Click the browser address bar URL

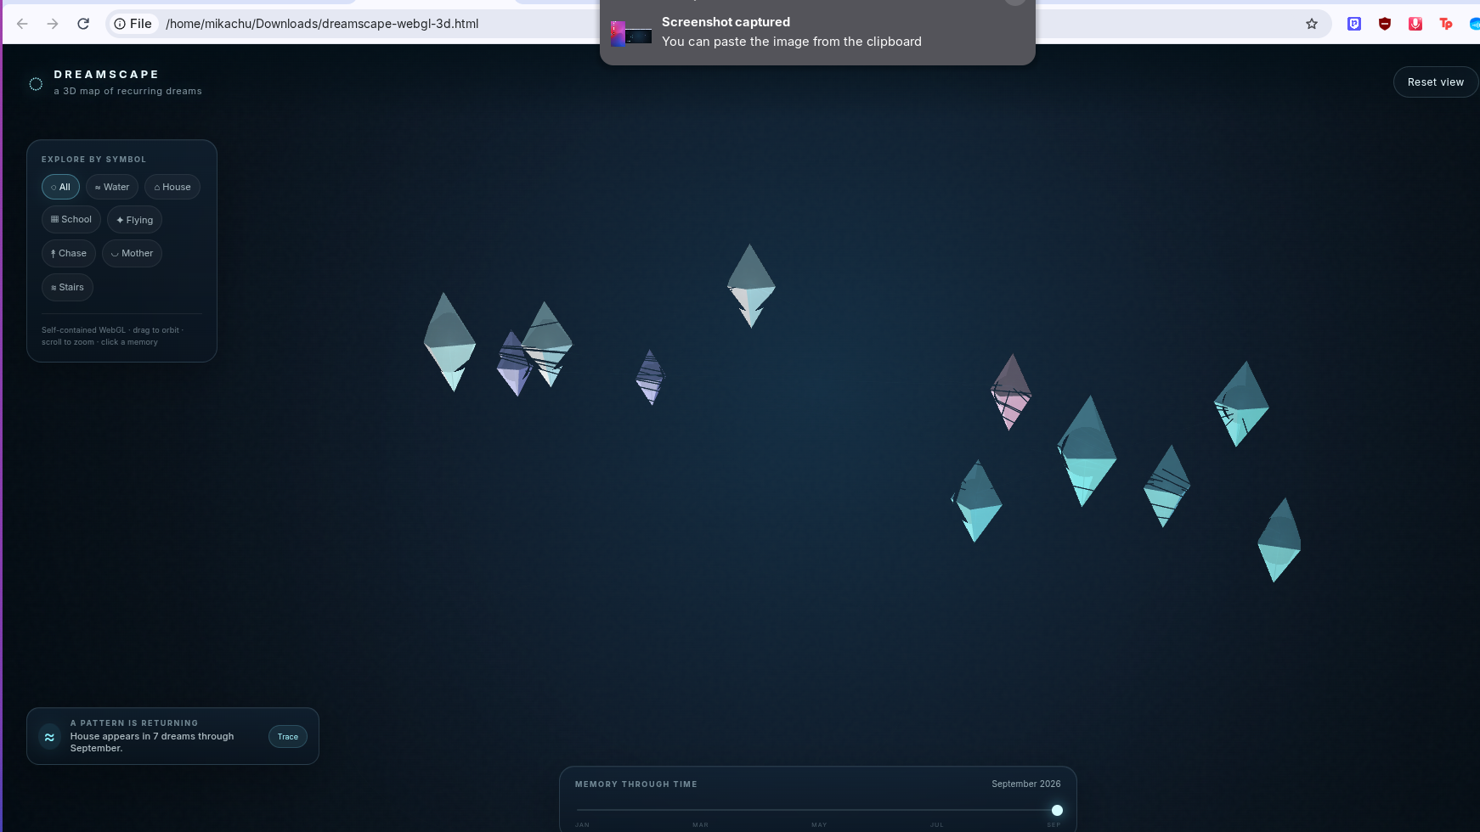point(322,24)
